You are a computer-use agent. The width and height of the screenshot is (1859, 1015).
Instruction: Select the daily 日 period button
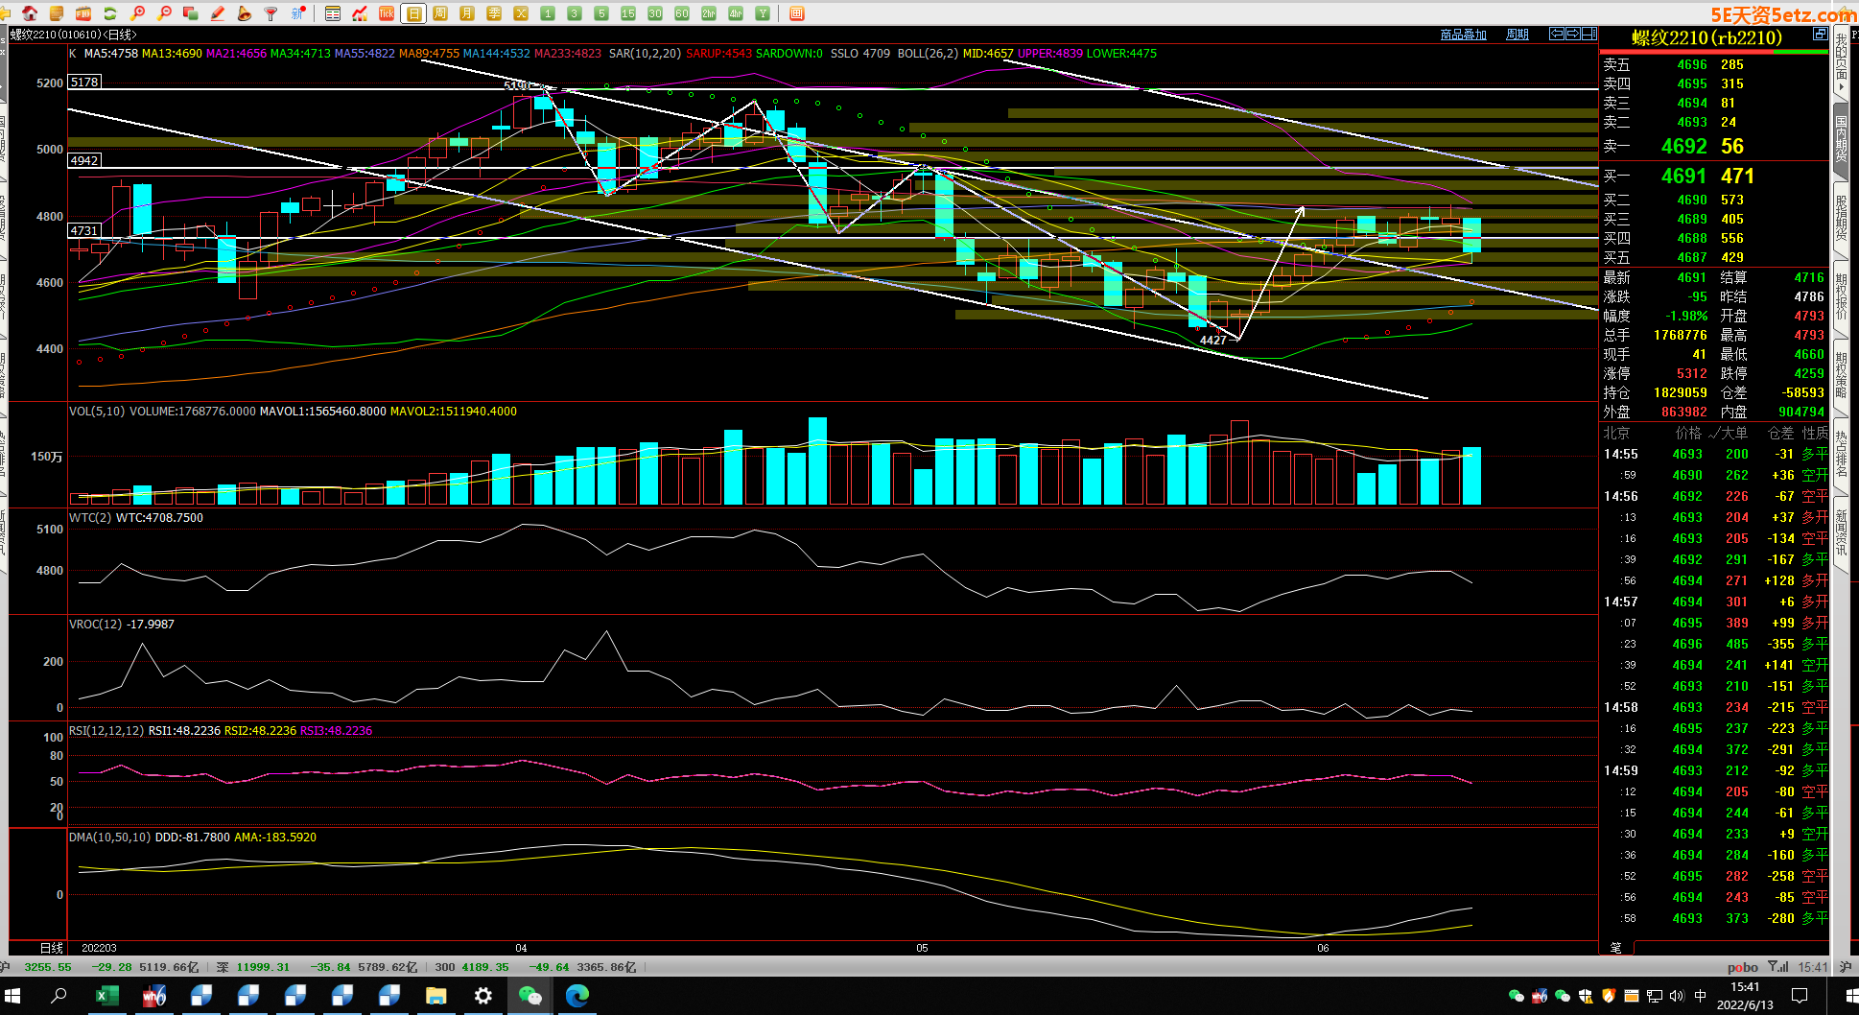413,13
